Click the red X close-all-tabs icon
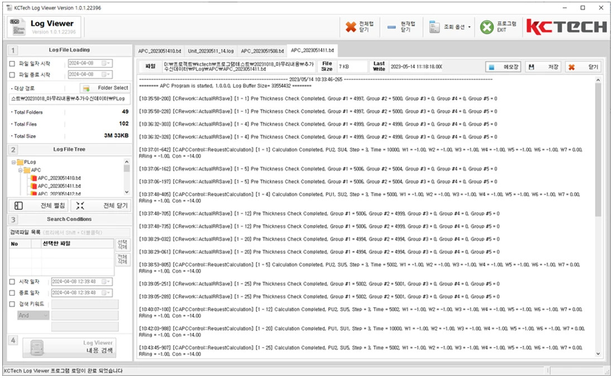This screenshot has height=378, width=613. point(351,27)
